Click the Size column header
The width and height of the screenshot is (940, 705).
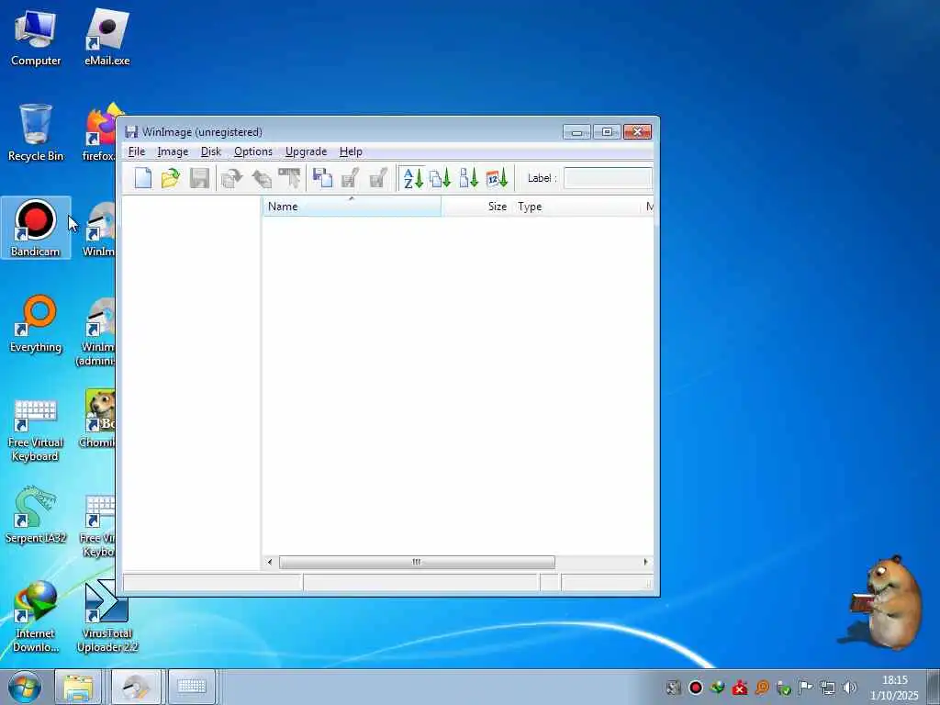476,207
